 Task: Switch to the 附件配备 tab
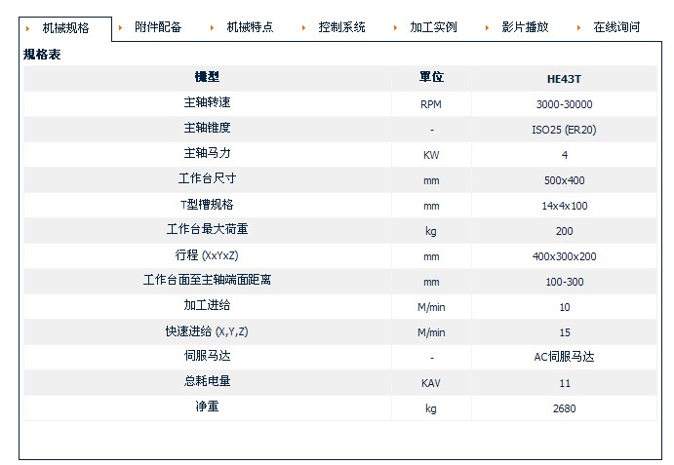pyautogui.click(x=158, y=27)
